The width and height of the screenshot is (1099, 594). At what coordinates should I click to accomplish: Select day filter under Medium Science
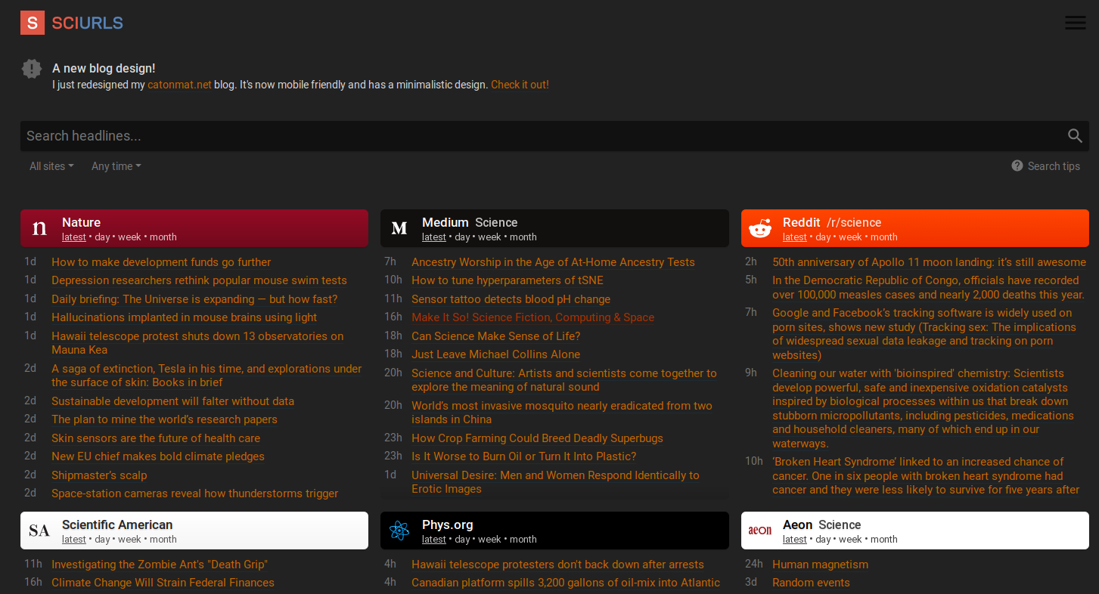pos(462,237)
